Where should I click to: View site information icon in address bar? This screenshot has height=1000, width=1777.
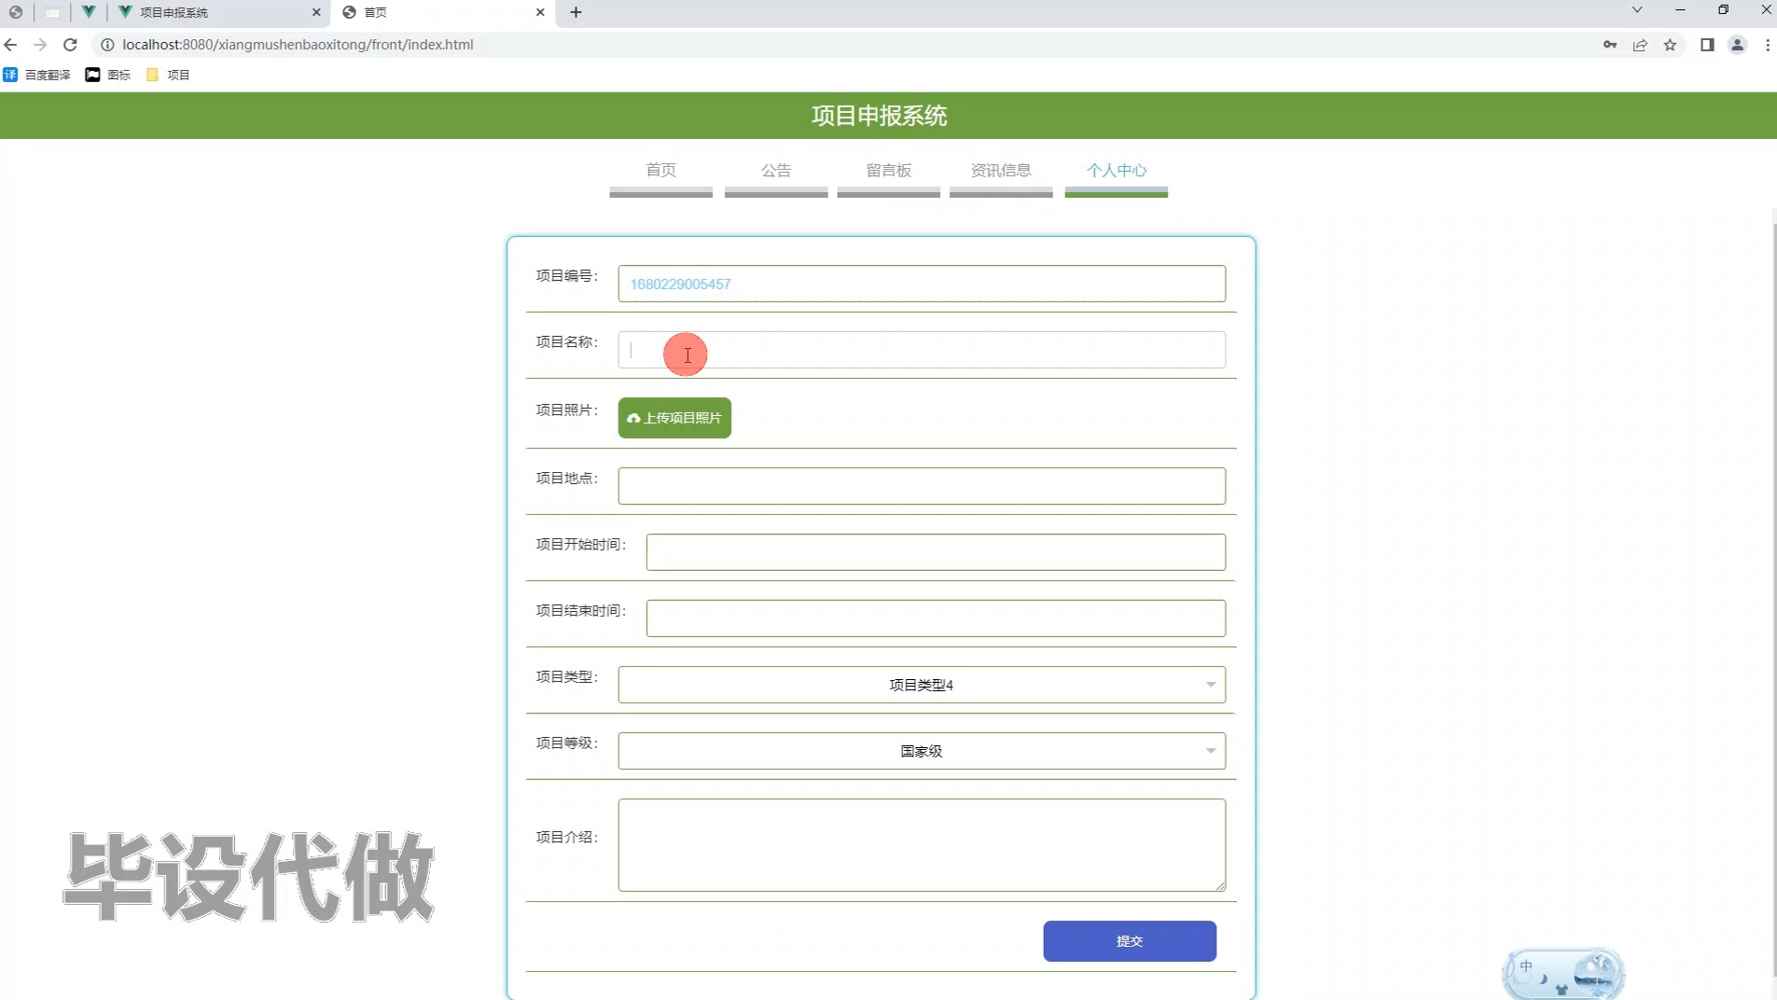[x=107, y=45]
